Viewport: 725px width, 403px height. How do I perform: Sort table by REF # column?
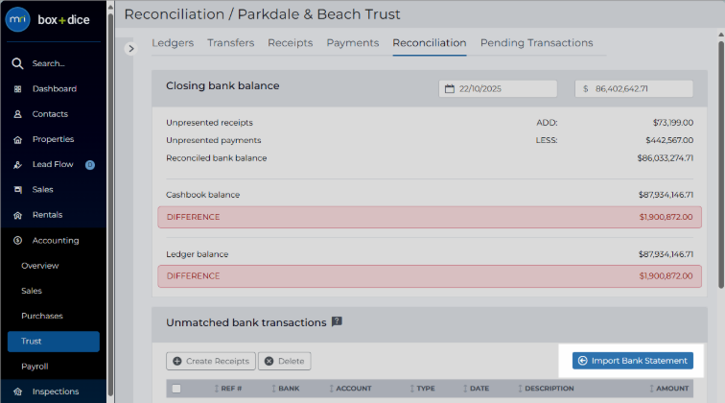(x=228, y=389)
